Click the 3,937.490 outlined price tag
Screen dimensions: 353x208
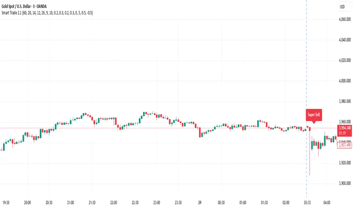(345, 145)
